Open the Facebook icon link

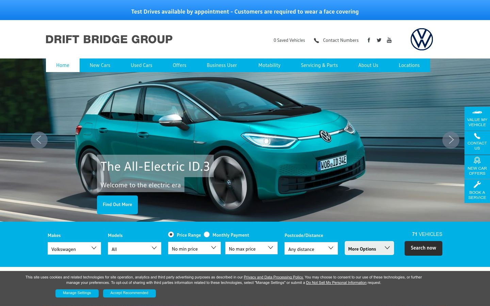369,40
